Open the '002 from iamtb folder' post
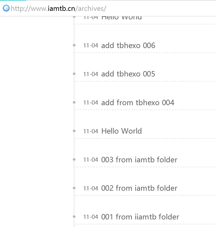Image resolution: width=216 pixels, height=227 pixels. pos(139,188)
